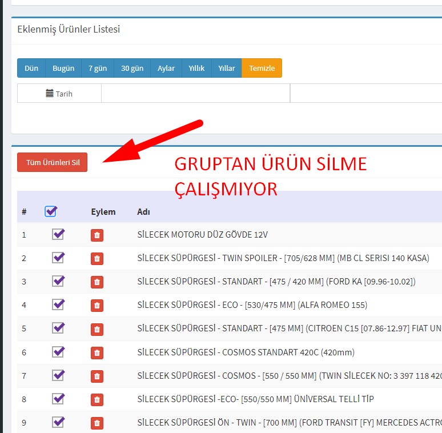Click trash icon in row 7
This screenshot has height=433, width=442.
tap(97, 376)
